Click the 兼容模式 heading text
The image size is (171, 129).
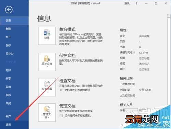(x=67, y=29)
